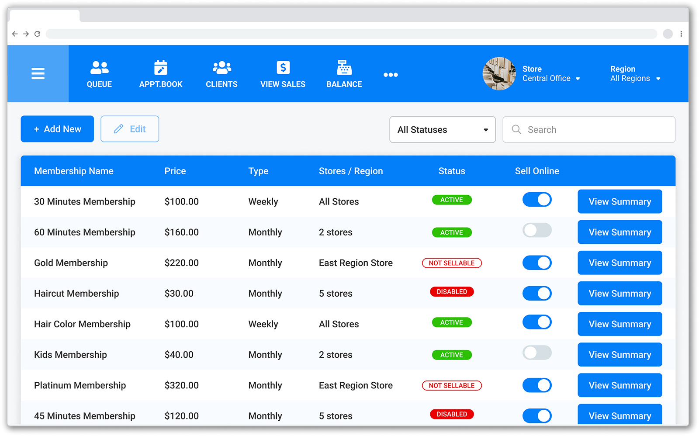Open the Balance cash register icon
Viewport: 699px width, 436px height.
pos(344,68)
